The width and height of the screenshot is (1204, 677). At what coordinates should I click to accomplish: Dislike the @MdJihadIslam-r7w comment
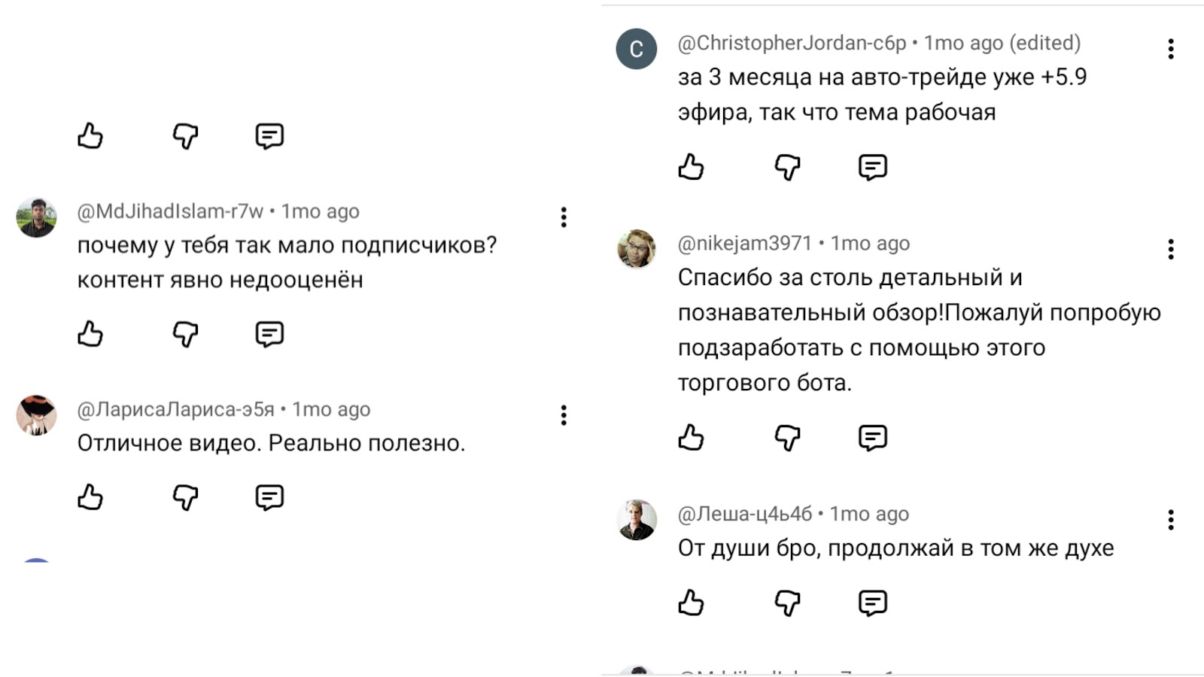[x=185, y=333]
